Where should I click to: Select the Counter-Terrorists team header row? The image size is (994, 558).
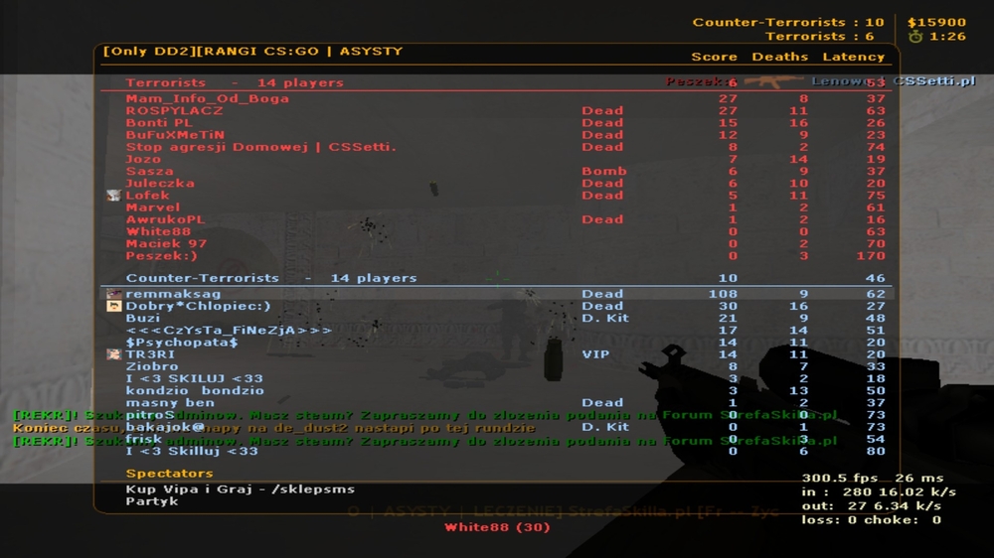pyautogui.click(x=496, y=278)
